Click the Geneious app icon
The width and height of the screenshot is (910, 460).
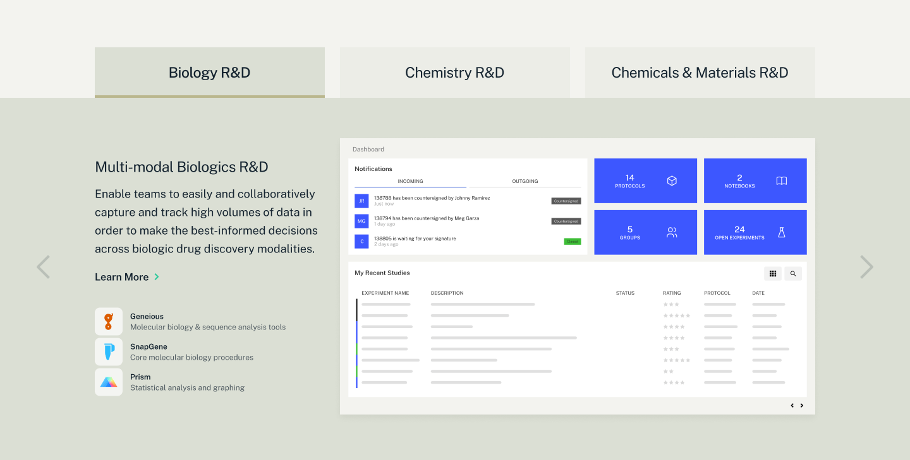109,321
